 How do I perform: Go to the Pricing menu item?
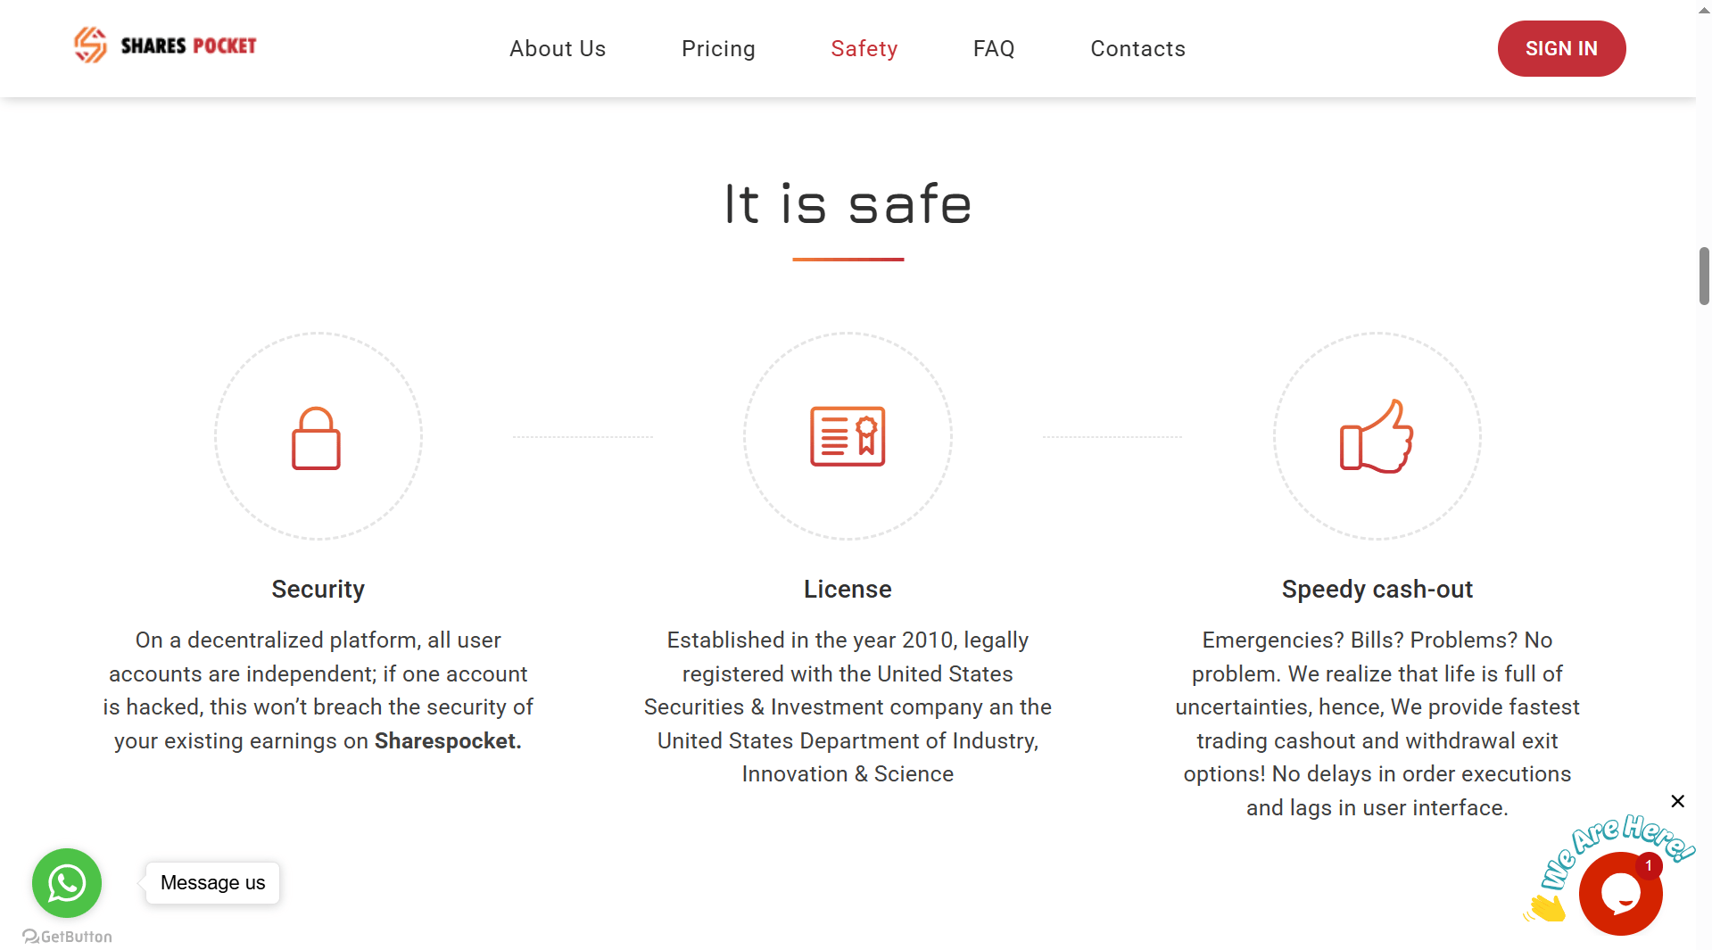(x=718, y=49)
